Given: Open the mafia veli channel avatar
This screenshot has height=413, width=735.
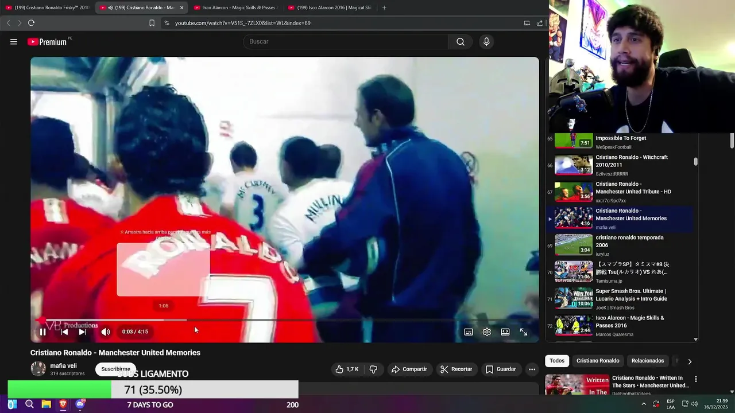Looking at the screenshot, I should (38, 369).
